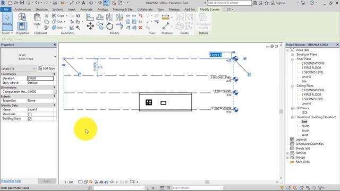This screenshot has width=340, height=191.
Task: Open the Select panel dropdown
Action: point(7,33)
